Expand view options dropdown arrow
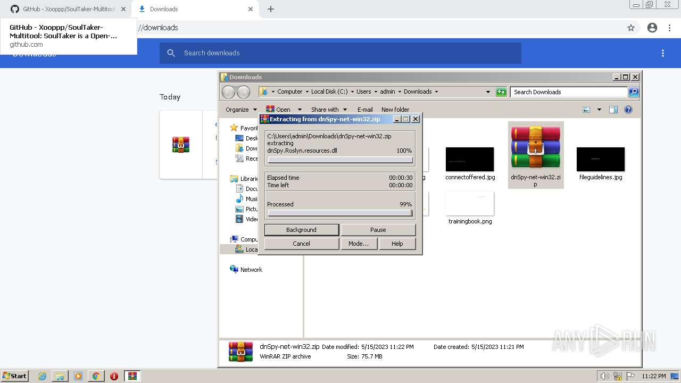The height and width of the screenshot is (383, 681). tap(599, 110)
